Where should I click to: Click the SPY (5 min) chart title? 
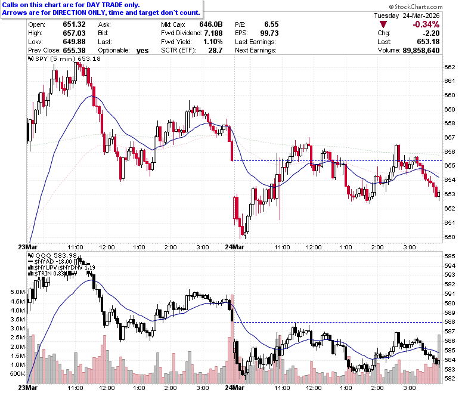click(x=54, y=58)
